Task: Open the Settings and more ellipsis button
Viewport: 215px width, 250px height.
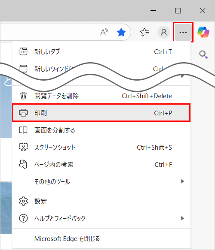Action: click(183, 32)
